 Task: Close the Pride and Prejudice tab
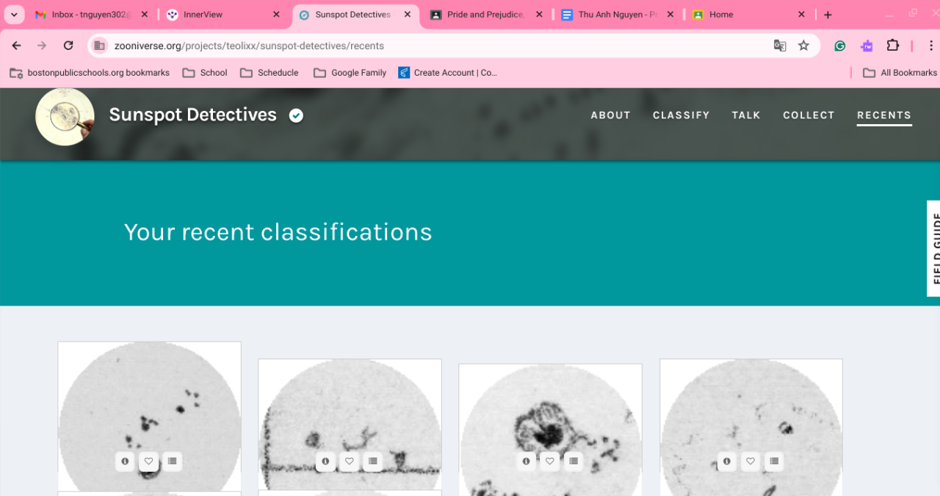tap(539, 15)
